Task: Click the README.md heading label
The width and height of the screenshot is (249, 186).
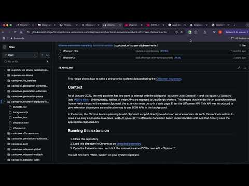Action: pos(65,68)
